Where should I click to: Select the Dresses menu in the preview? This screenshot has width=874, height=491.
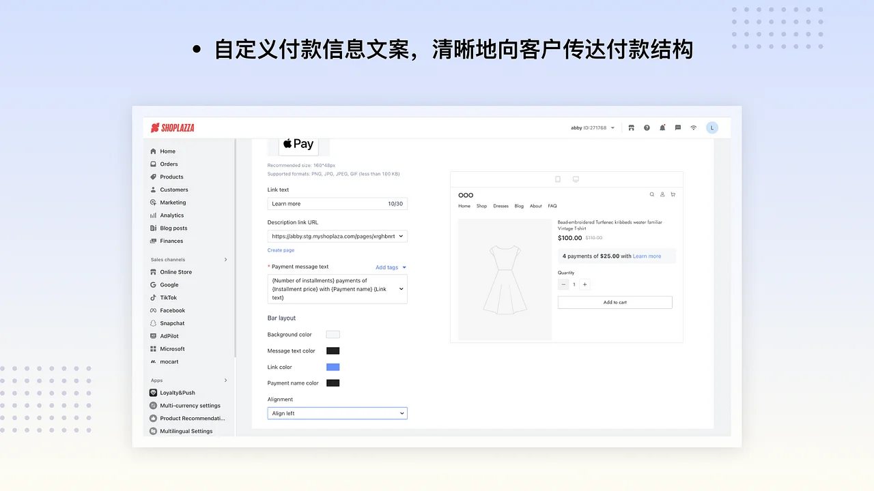click(x=501, y=205)
